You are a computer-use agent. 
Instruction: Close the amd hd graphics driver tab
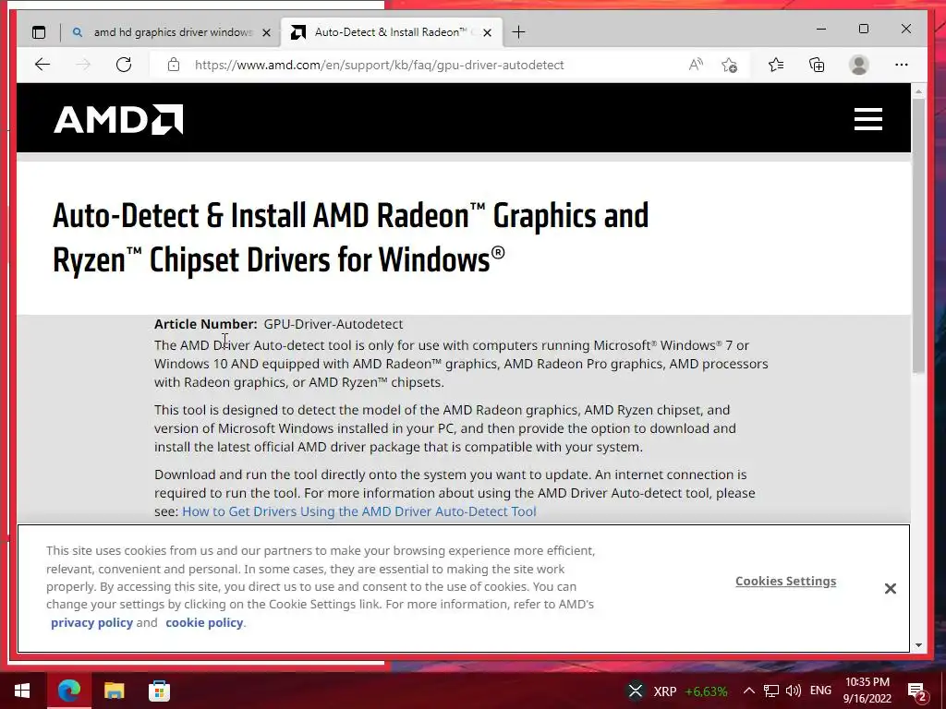266,32
